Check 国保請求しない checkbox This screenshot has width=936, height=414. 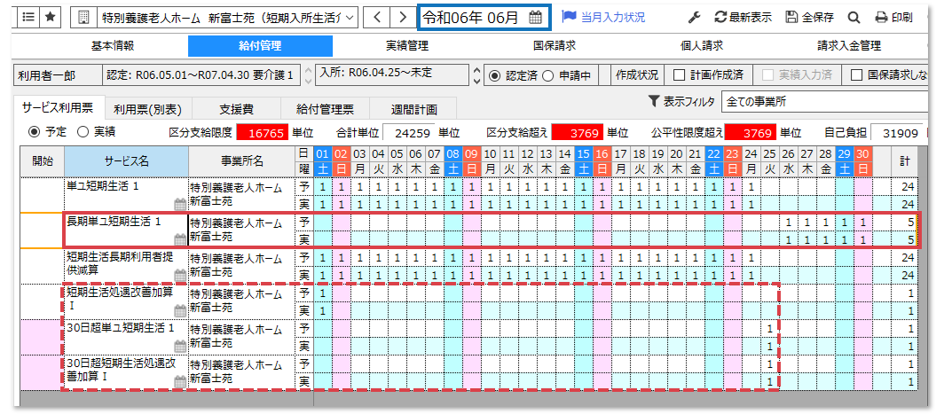[857, 75]
